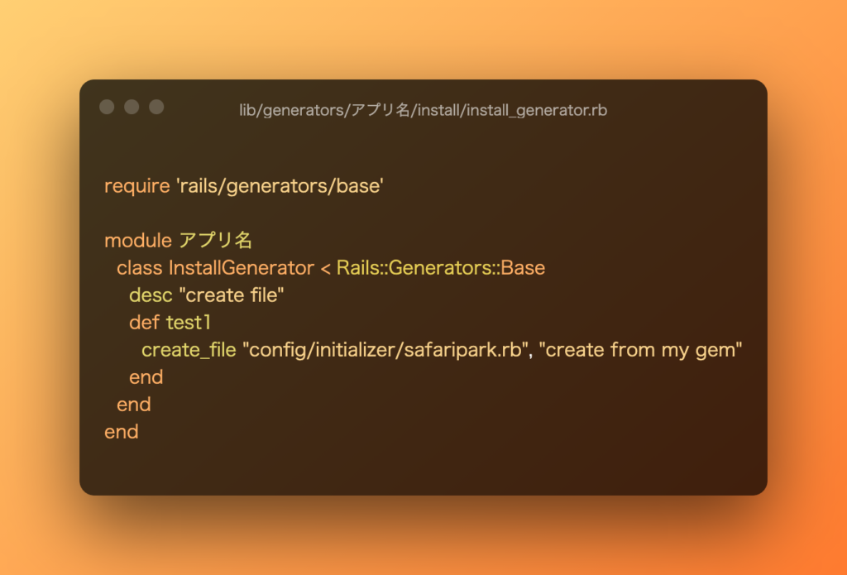Click the 'rails/generators/base' string
The image size is (847, 575).
coord(280,186)
